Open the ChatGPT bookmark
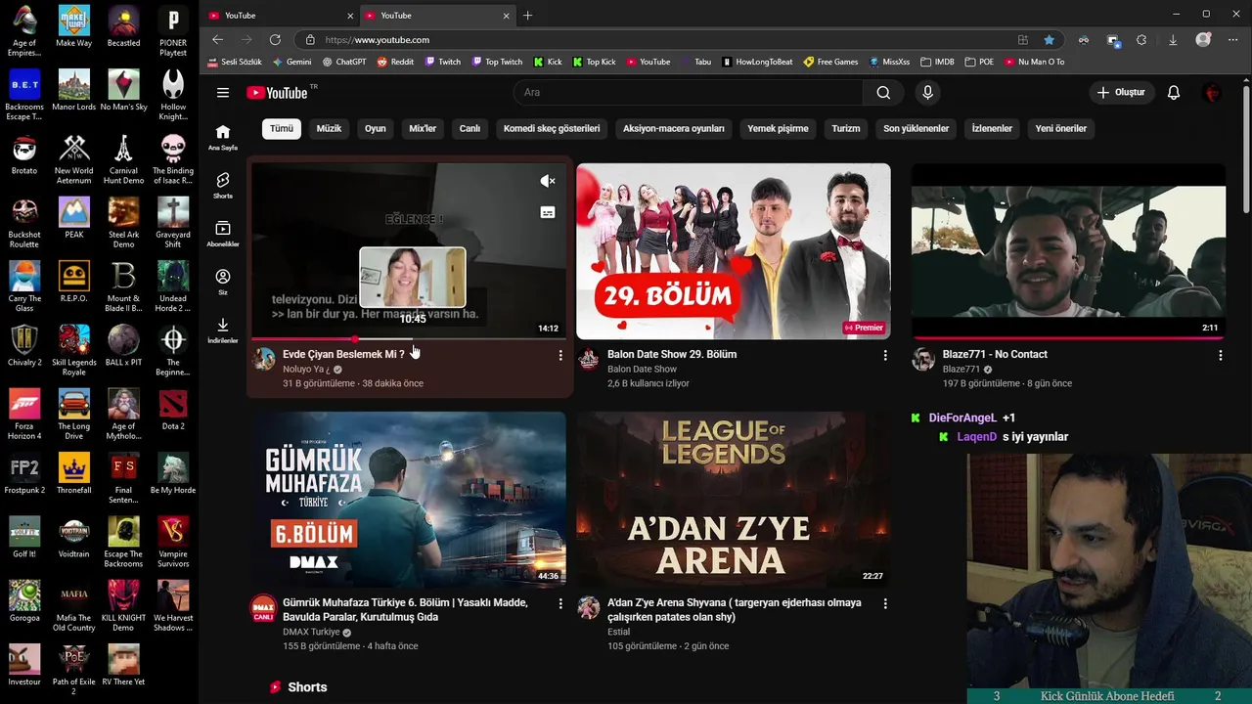Screen dimensions: 1252x704 [x=343, y=62]
